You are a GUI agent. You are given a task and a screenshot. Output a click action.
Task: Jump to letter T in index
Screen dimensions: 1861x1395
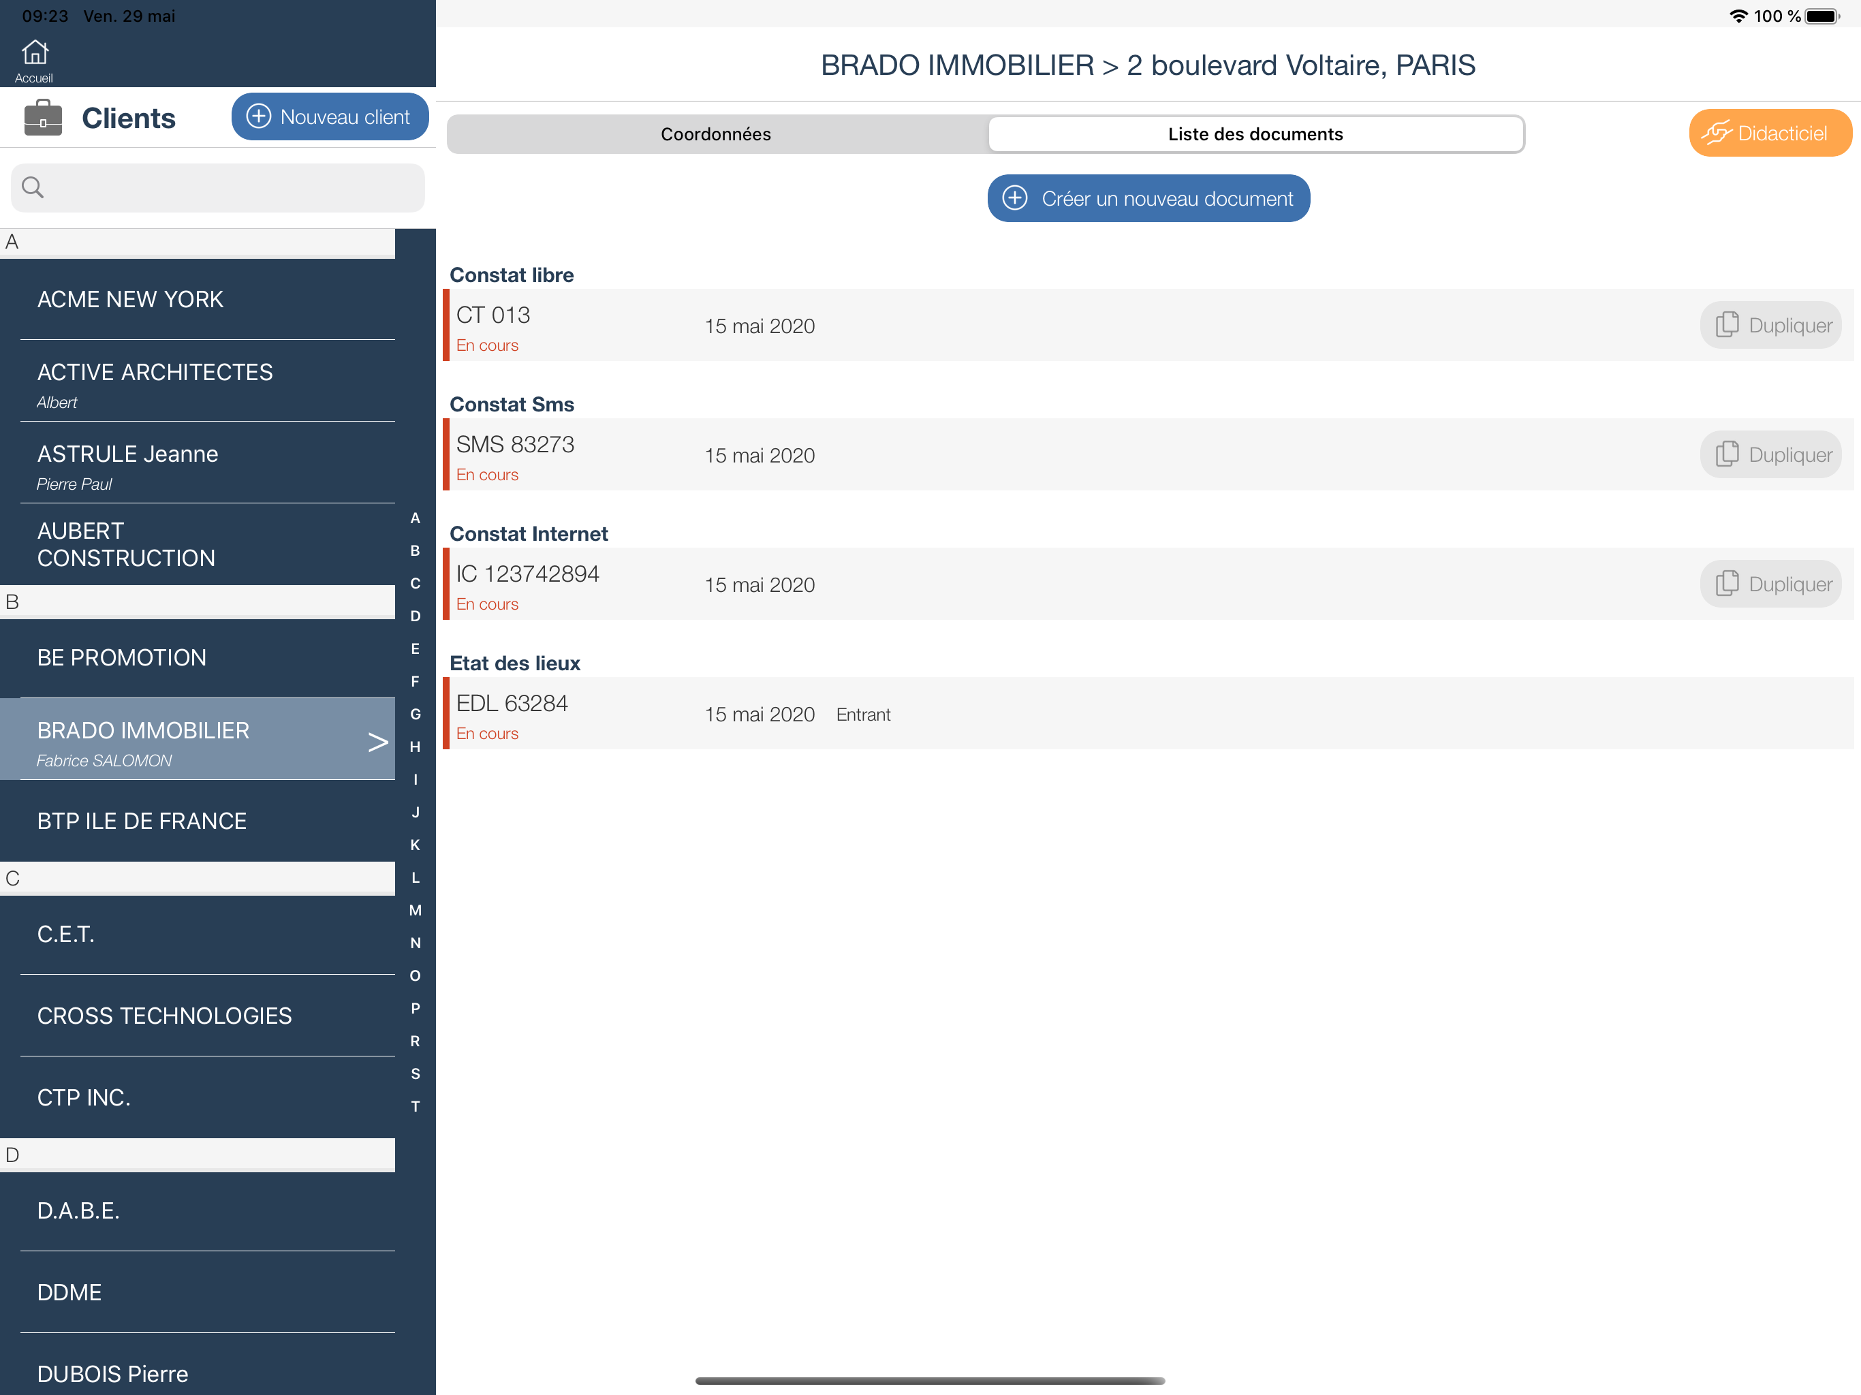(416, 1106)
